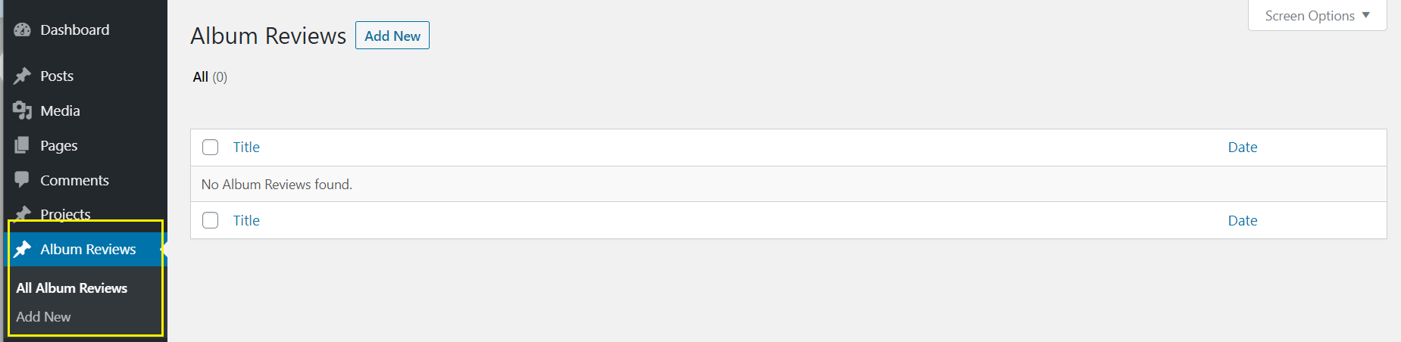Click the Pages icon in sidebar
Image resolution: width=1401 pixels, height=342 pixels.
click(22, 145)
